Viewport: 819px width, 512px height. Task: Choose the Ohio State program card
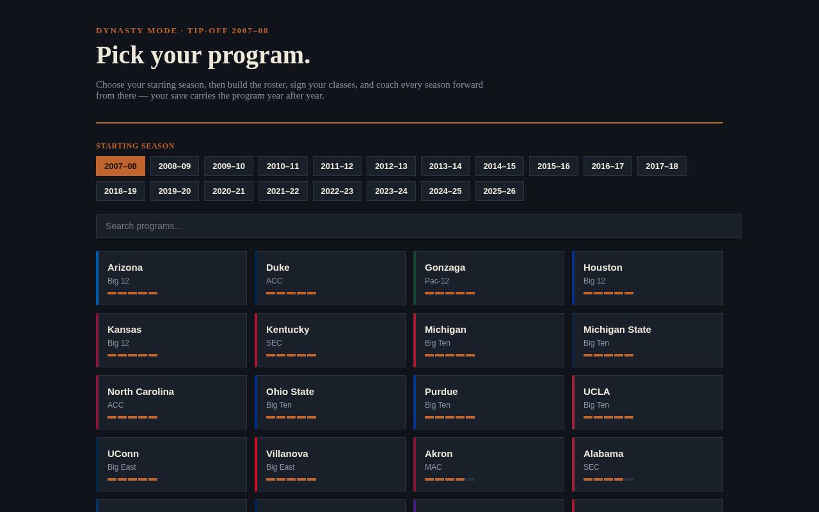tap(330, 402)
